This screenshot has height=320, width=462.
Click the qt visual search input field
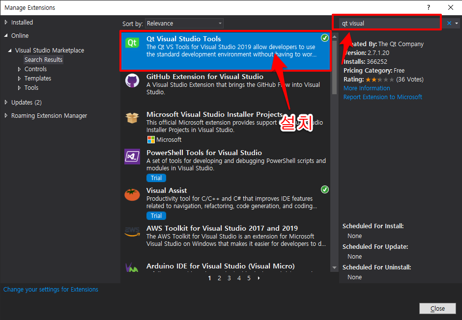(x=389, y=23)
